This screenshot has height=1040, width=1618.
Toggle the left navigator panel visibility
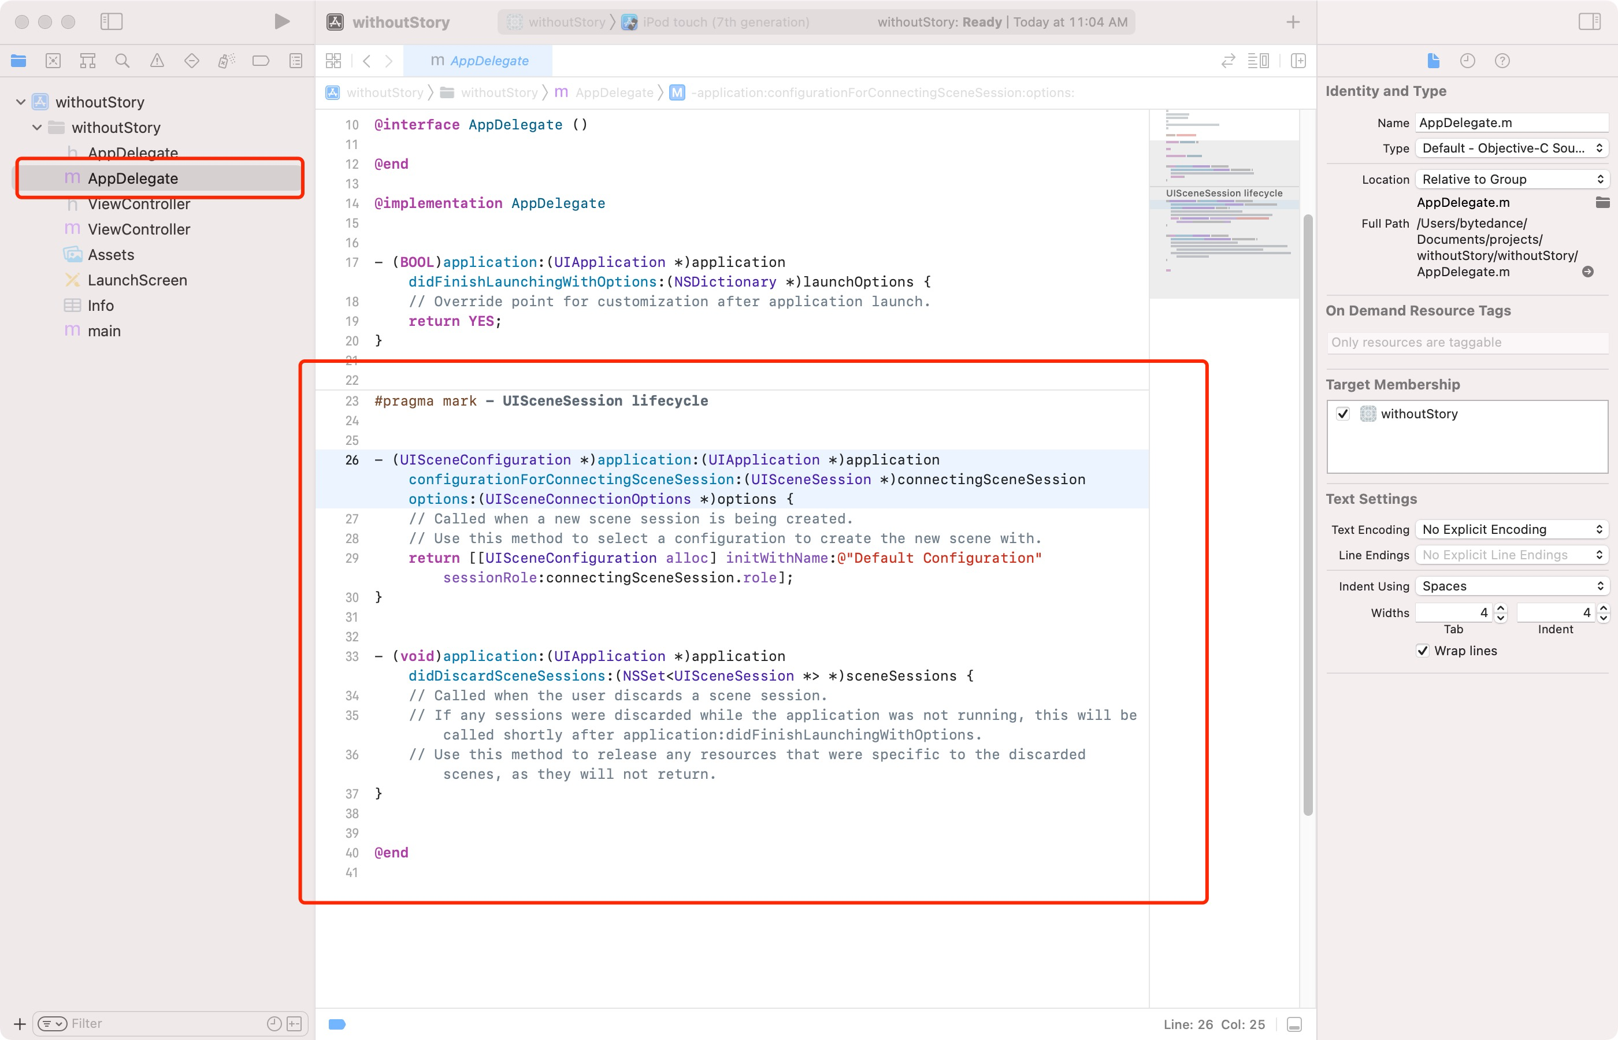112,21
